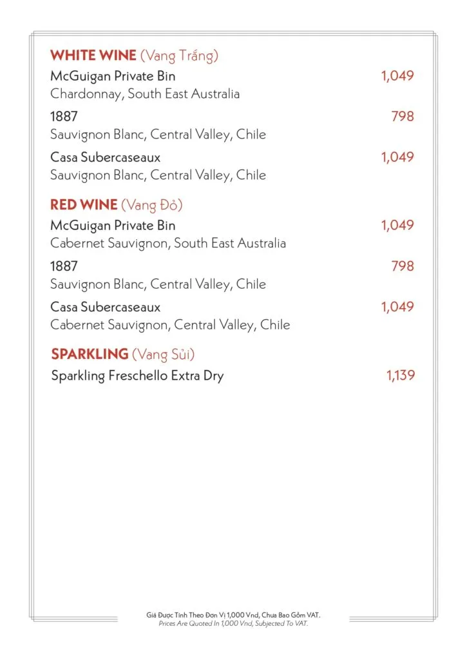This screenshot has height=660, width=467.
Task: Click 1,049 price beside red Casa Subercaseaux
Action: 397,307
